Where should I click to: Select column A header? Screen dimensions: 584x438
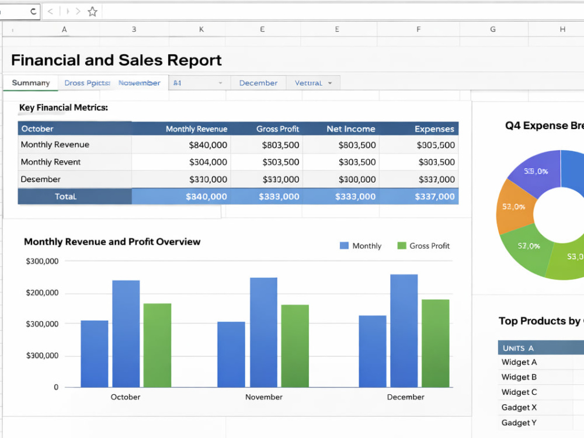pos(64,29)
